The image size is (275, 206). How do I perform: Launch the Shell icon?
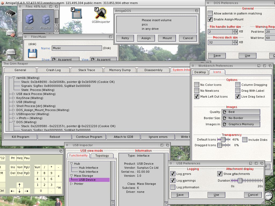coord(77,13)
